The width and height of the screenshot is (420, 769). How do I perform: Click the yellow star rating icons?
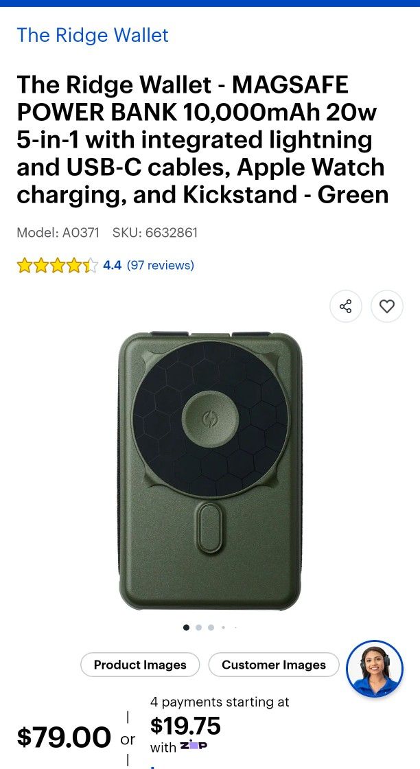(58, 266)
